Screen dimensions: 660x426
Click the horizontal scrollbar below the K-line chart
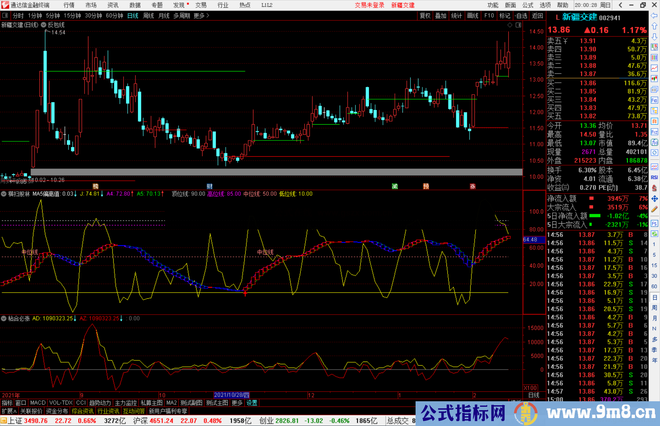pos(275,172)
